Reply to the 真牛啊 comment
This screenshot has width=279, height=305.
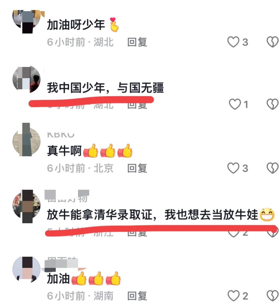137,168
